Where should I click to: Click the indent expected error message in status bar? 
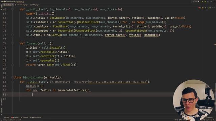[x=12, y=120]
